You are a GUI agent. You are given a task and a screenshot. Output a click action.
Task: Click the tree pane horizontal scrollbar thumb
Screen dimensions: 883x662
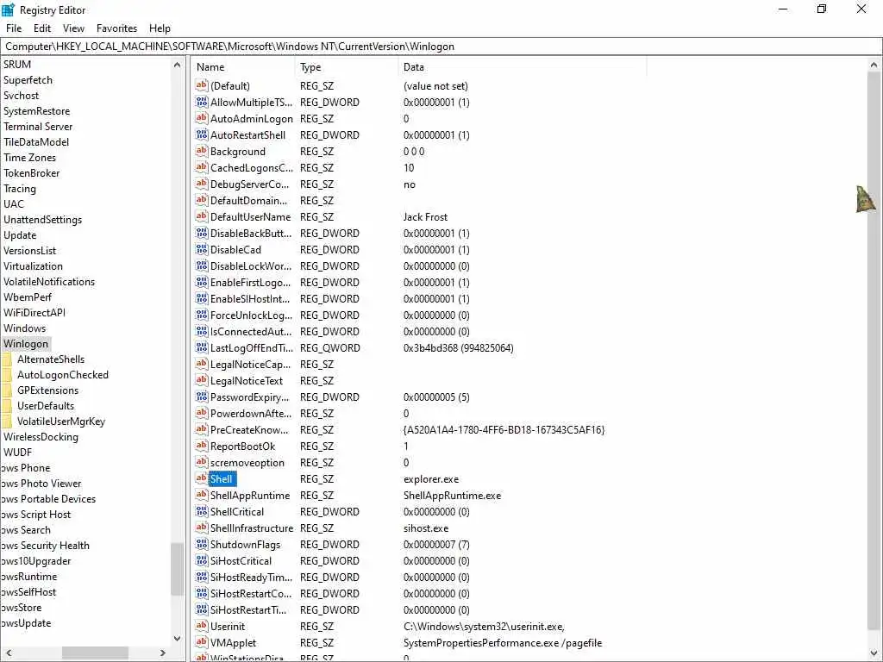(x=95, y=653)
